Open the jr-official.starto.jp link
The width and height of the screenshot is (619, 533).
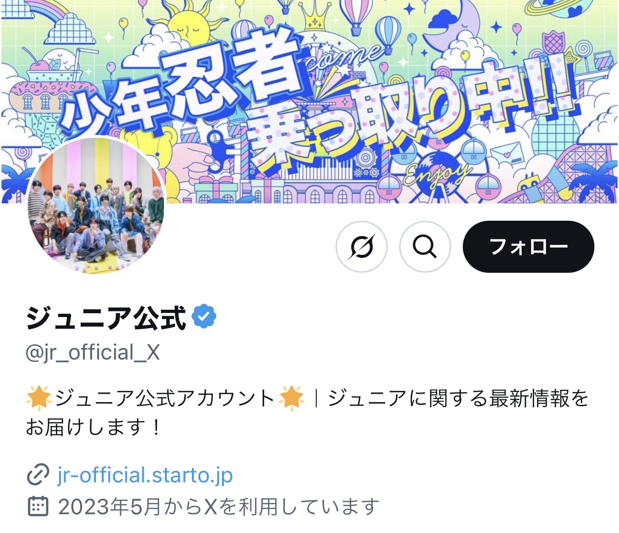145,475
